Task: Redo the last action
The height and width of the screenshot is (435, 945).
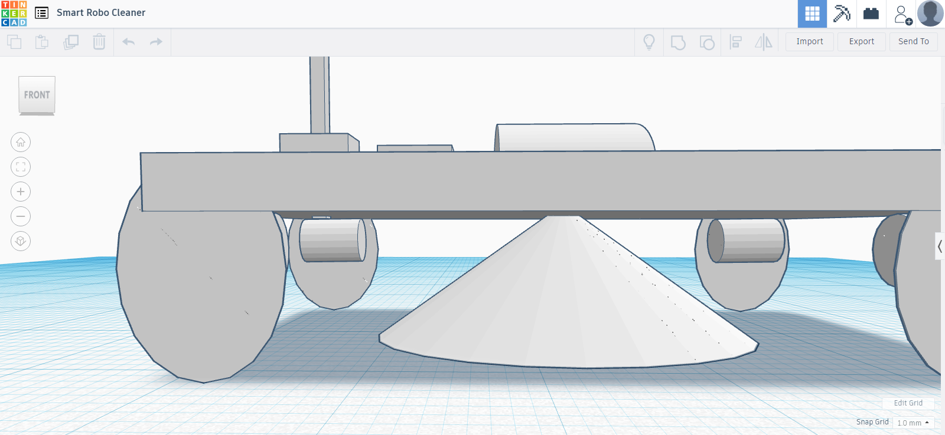Action: (156, 42)
